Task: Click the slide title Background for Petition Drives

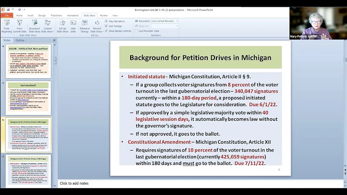Action: pos(200,57)
